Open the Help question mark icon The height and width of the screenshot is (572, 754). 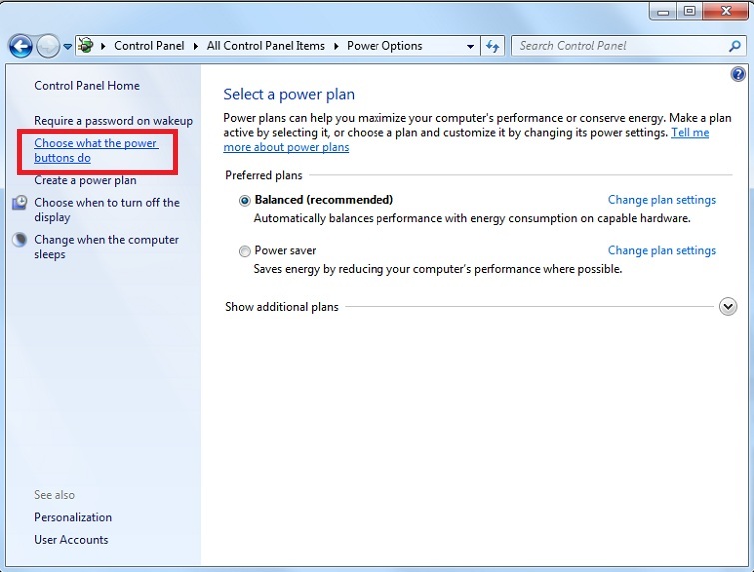(x=738, y=74)
